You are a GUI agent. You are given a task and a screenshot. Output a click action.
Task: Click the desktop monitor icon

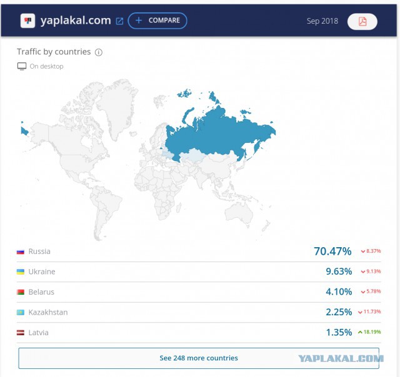[x=22, y=66]
